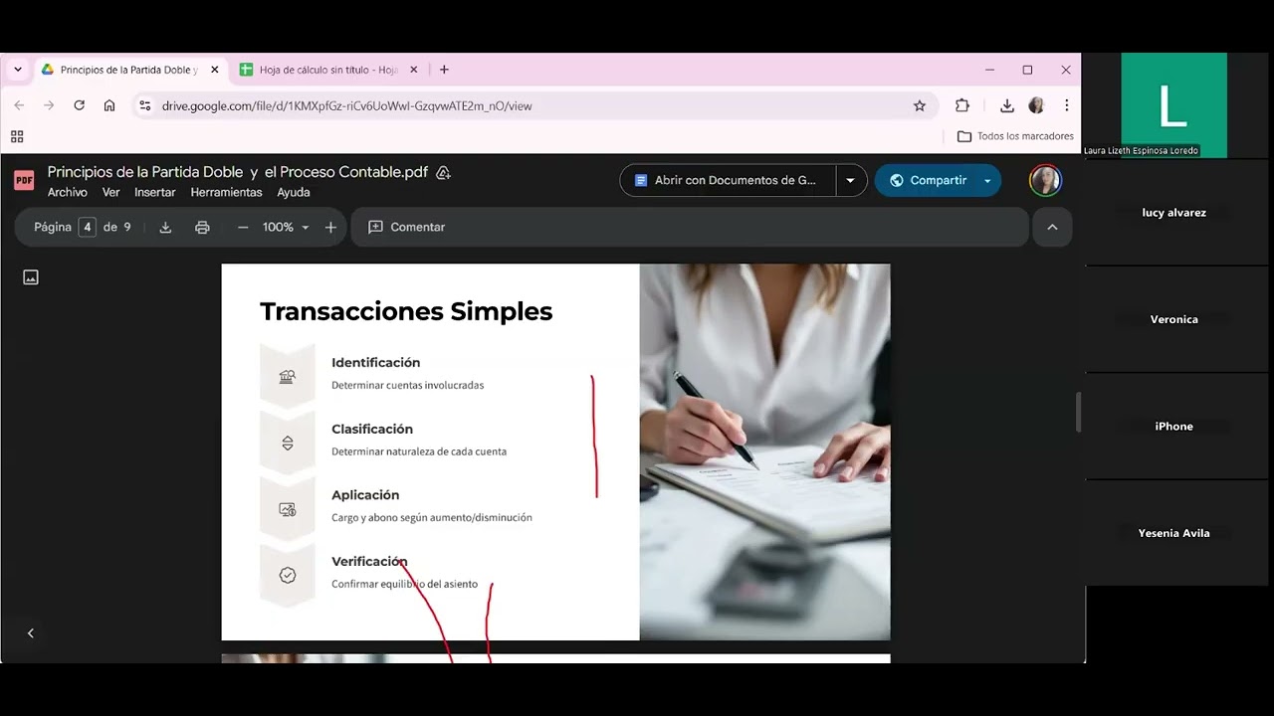The height and width of the screenshot is (716, 1274).
Task: Click the left chevron at bottom-left
Action: [30, 633]
